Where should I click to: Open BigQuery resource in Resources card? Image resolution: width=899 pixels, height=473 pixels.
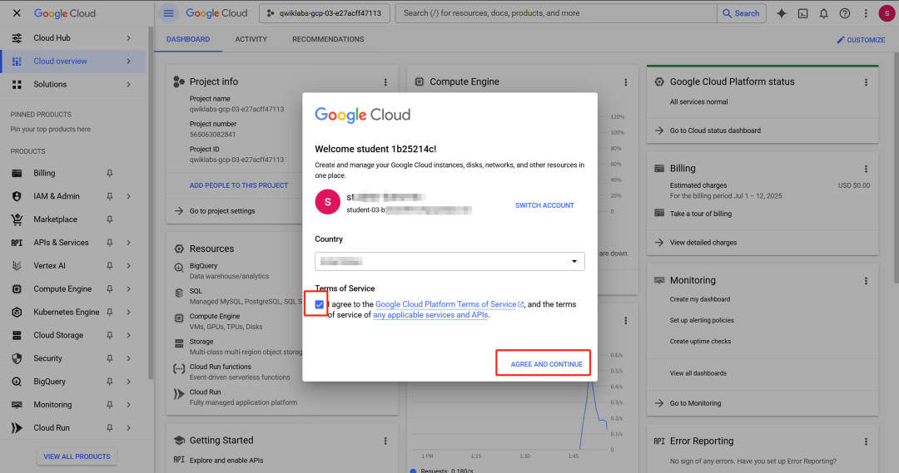coord(203,266)
